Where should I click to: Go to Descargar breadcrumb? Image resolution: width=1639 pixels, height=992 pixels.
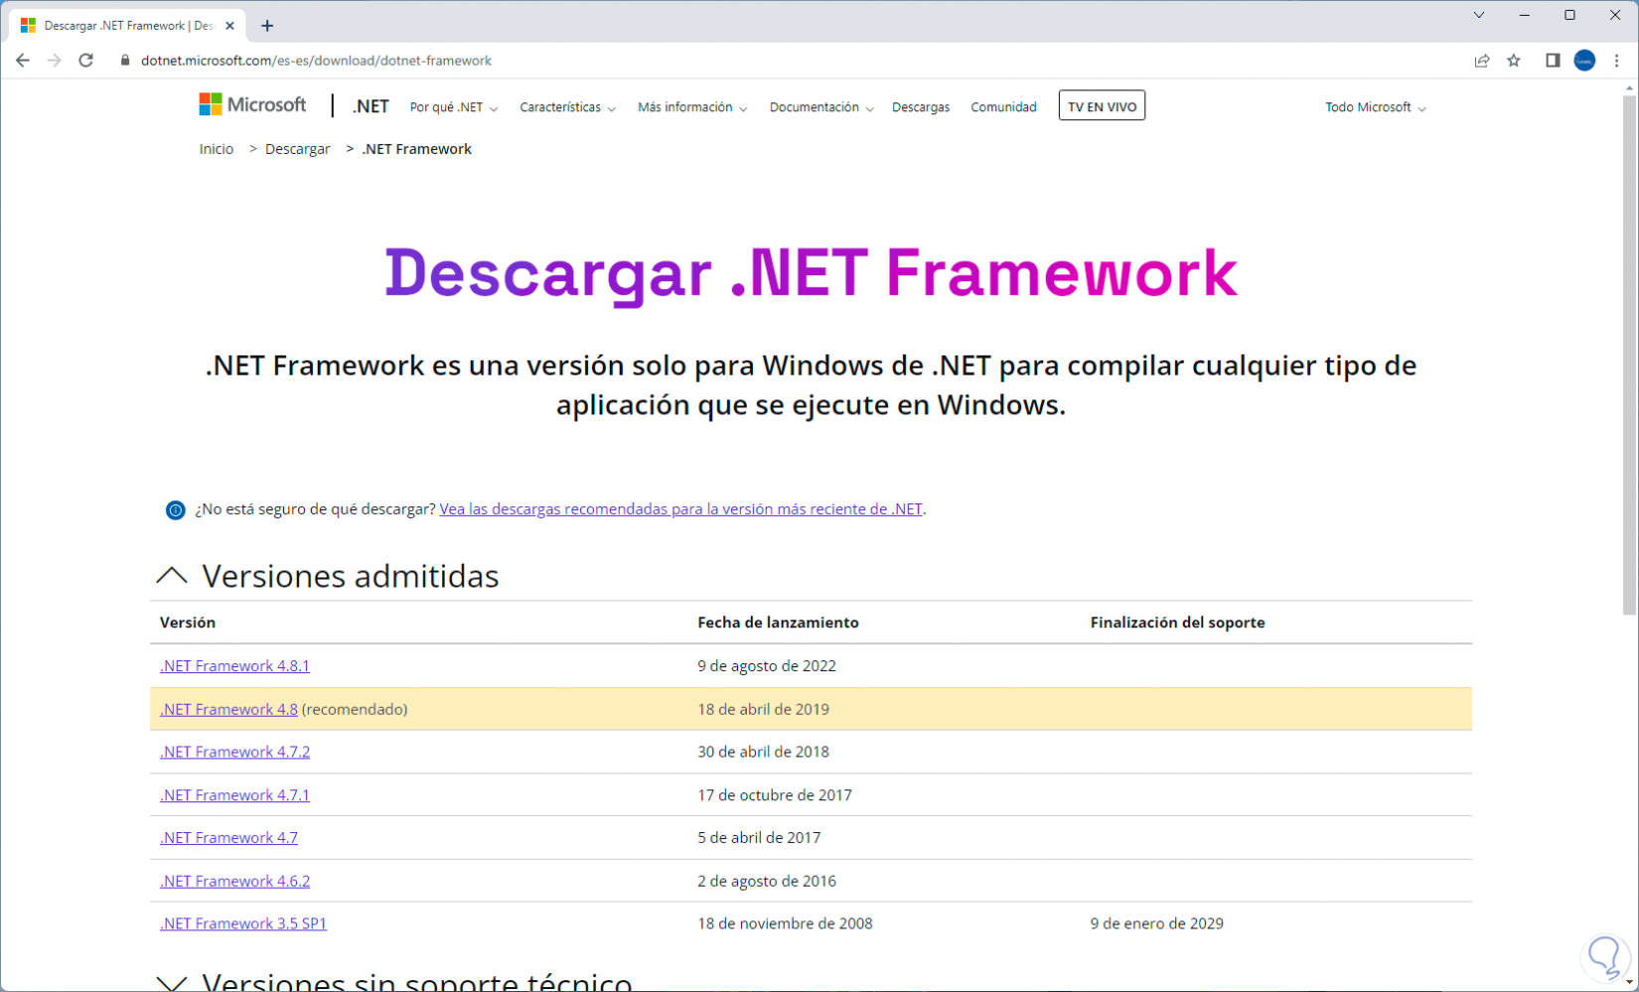[x=297, y=149]
